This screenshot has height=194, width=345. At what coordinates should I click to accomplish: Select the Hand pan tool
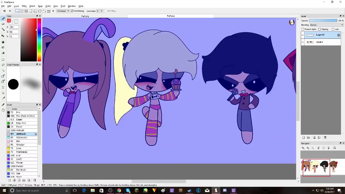[x=3, y=110]
